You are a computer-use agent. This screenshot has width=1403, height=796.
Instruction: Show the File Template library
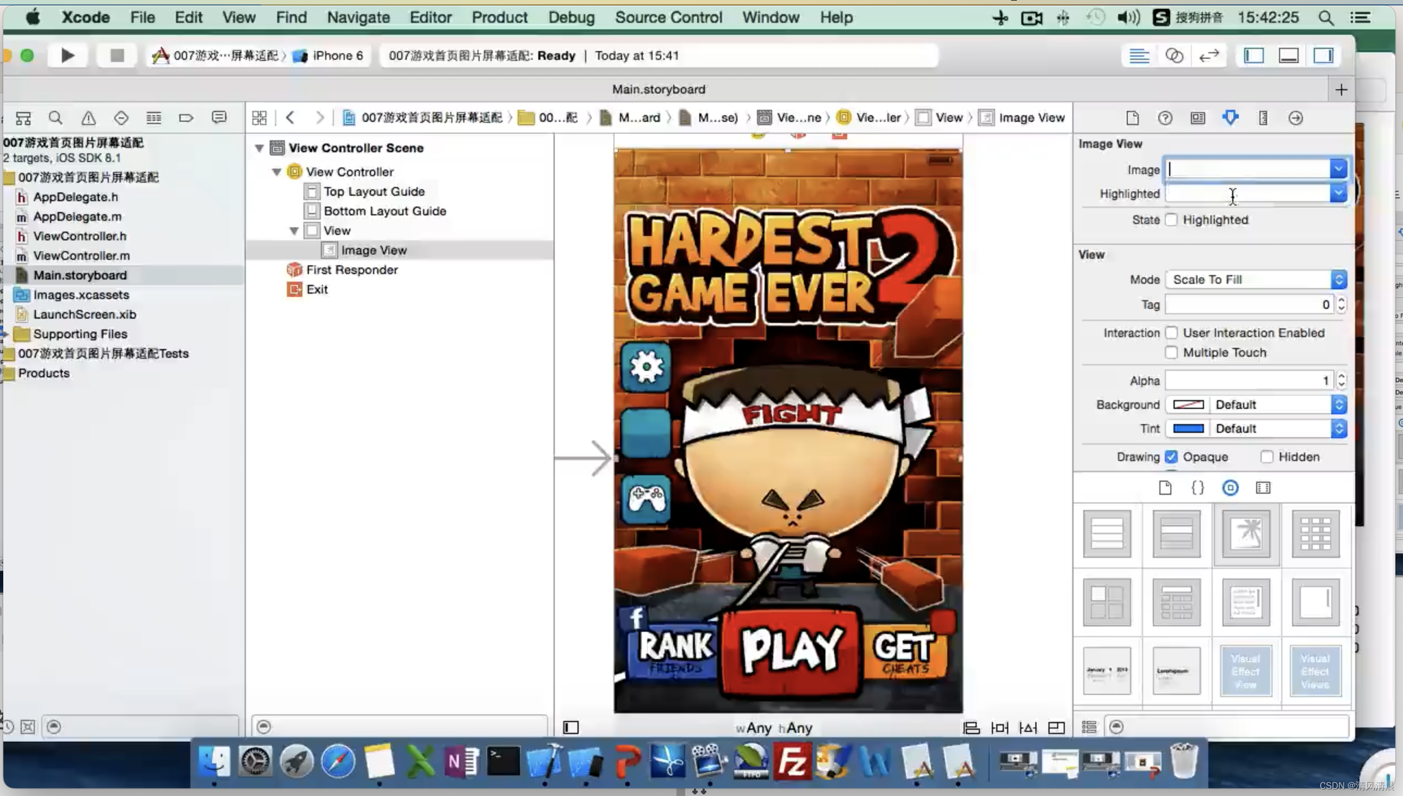[x=1165, y=488]
